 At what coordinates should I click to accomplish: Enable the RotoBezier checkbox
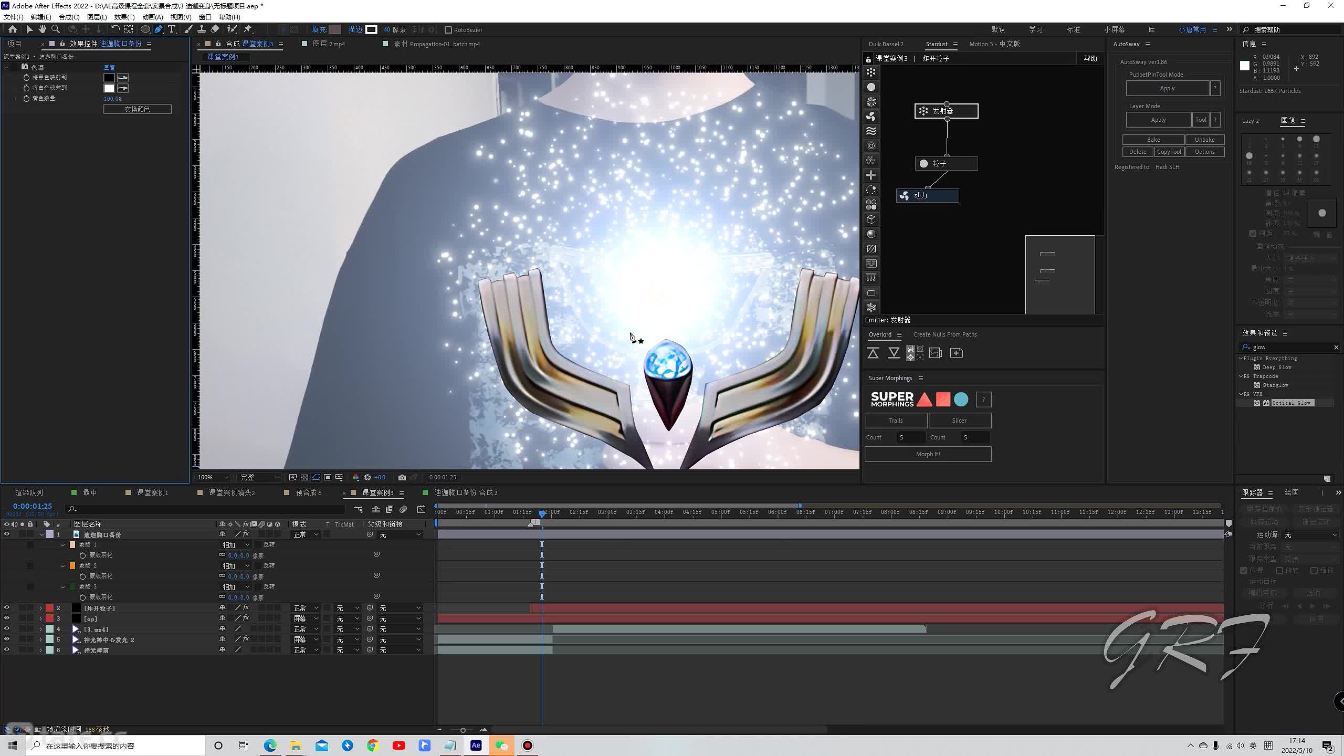[448, 30]
